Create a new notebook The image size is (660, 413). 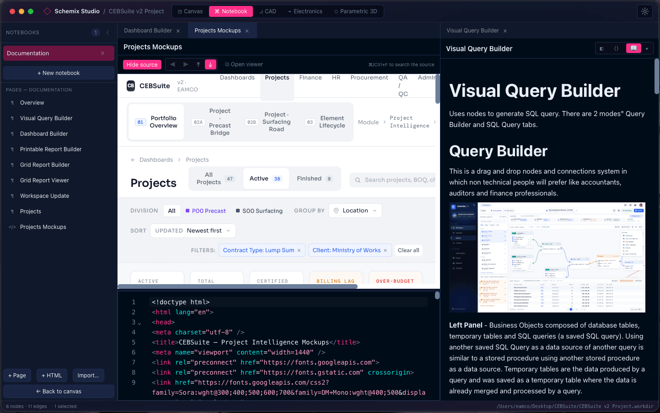pyautogui.click(x=59, y=73)
